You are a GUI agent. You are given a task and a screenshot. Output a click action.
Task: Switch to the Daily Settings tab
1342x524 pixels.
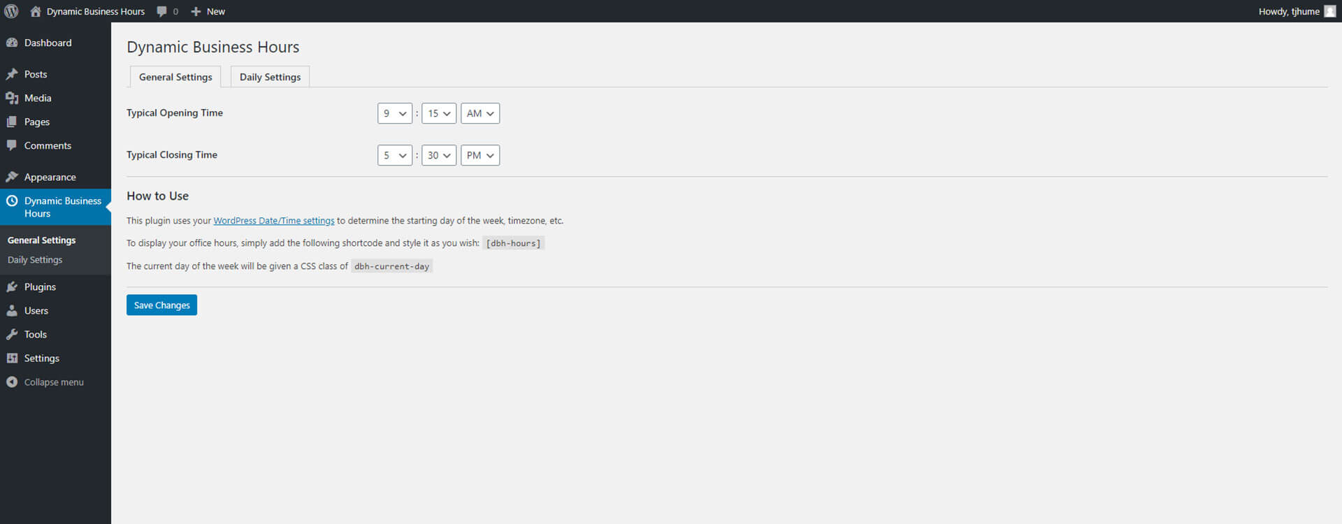tap(270, 77)
